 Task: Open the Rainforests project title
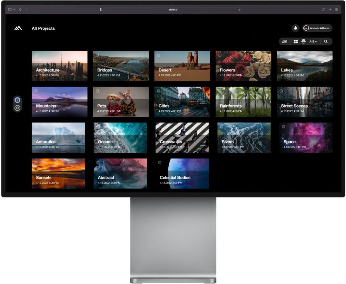[230, 106]
